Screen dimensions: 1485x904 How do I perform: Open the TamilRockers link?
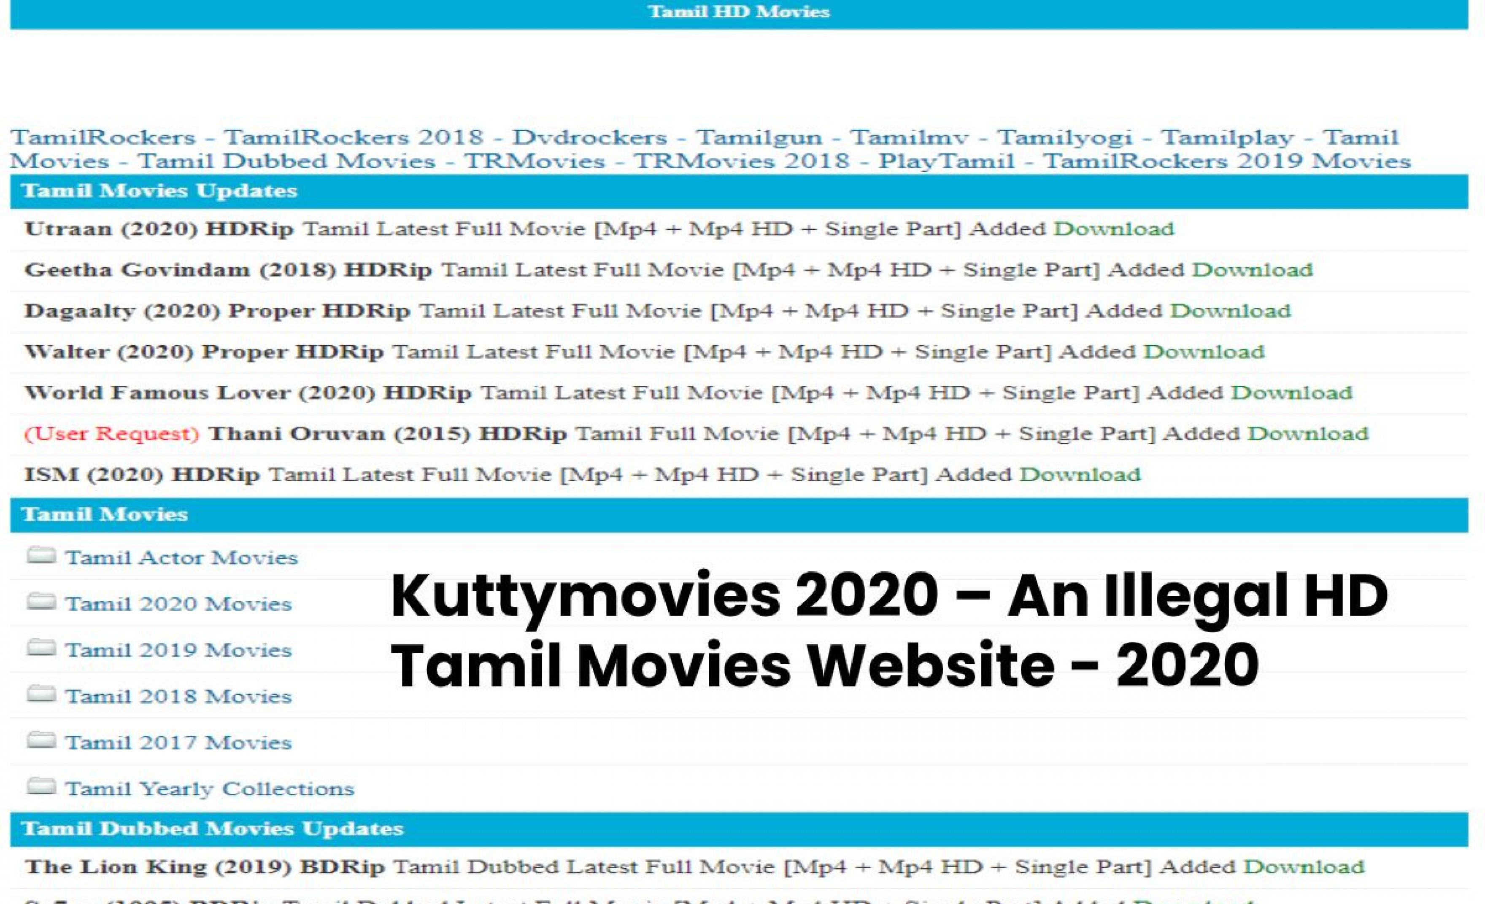point(103,137)
